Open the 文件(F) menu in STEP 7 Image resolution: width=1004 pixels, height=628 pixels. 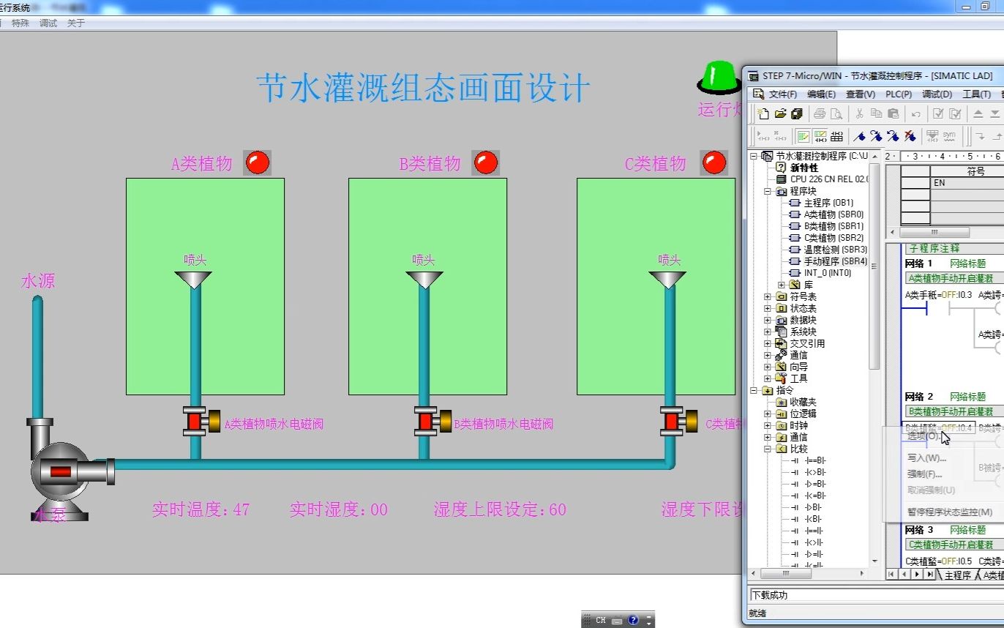pyautogui.click(x=782, y=94)
